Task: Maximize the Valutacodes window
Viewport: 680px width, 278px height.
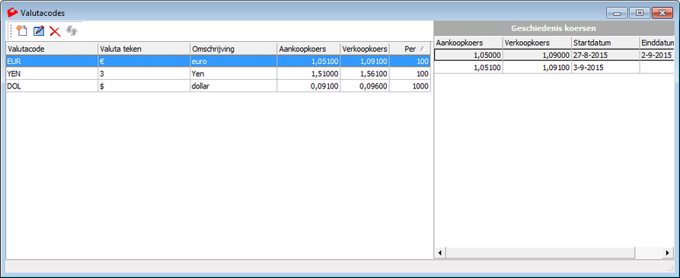Action: [639, 13]
